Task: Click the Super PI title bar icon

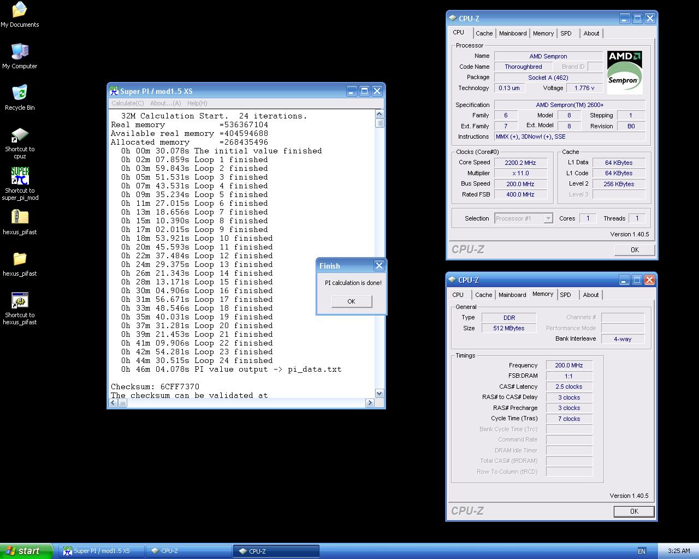Action: click(114, 91)
